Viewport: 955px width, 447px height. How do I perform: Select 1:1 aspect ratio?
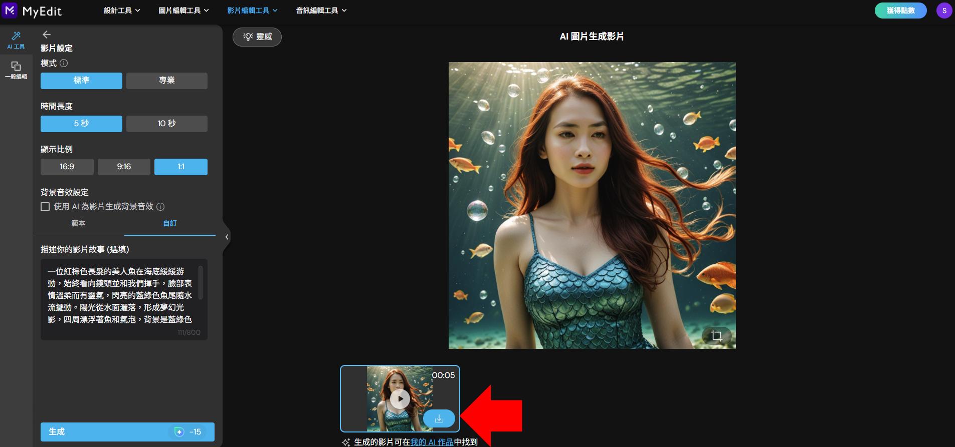pyautogui.click(x=181, y=167)
